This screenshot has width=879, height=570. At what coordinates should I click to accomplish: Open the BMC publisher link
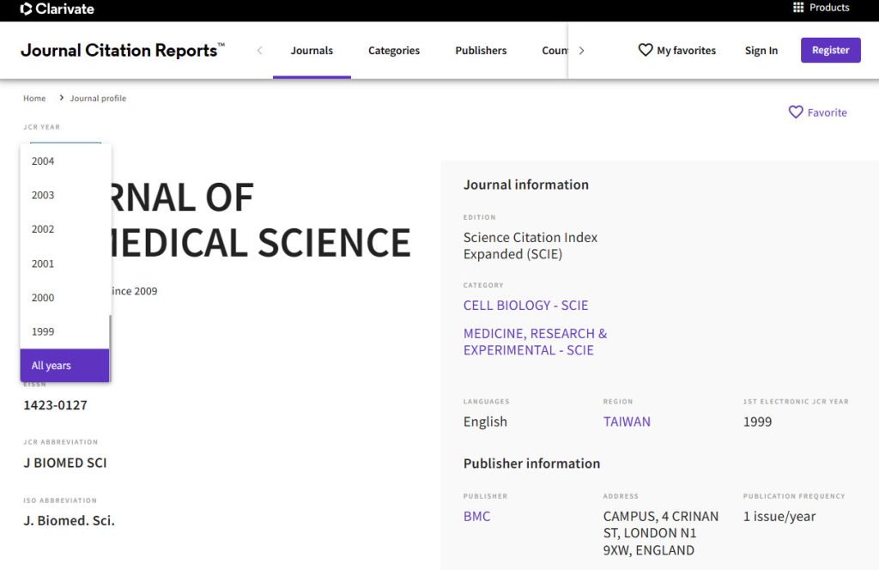click(x=476, y=516)
